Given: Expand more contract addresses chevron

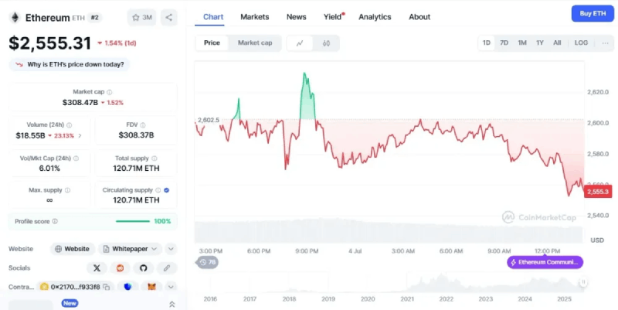Looking at the screenshot, I should (x=171, y=288).
